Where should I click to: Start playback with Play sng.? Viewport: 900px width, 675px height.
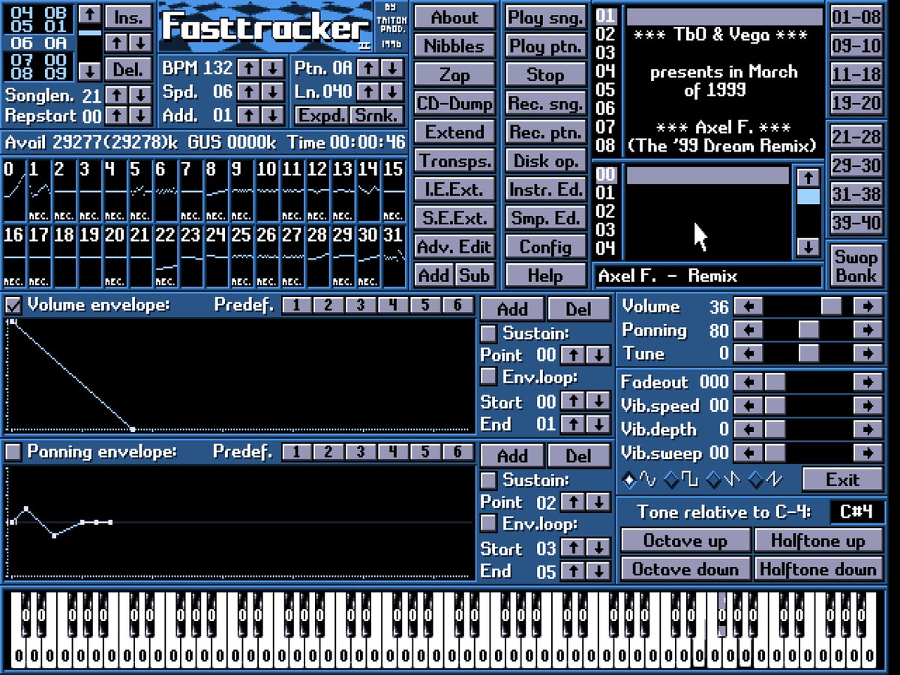[545, 17]
